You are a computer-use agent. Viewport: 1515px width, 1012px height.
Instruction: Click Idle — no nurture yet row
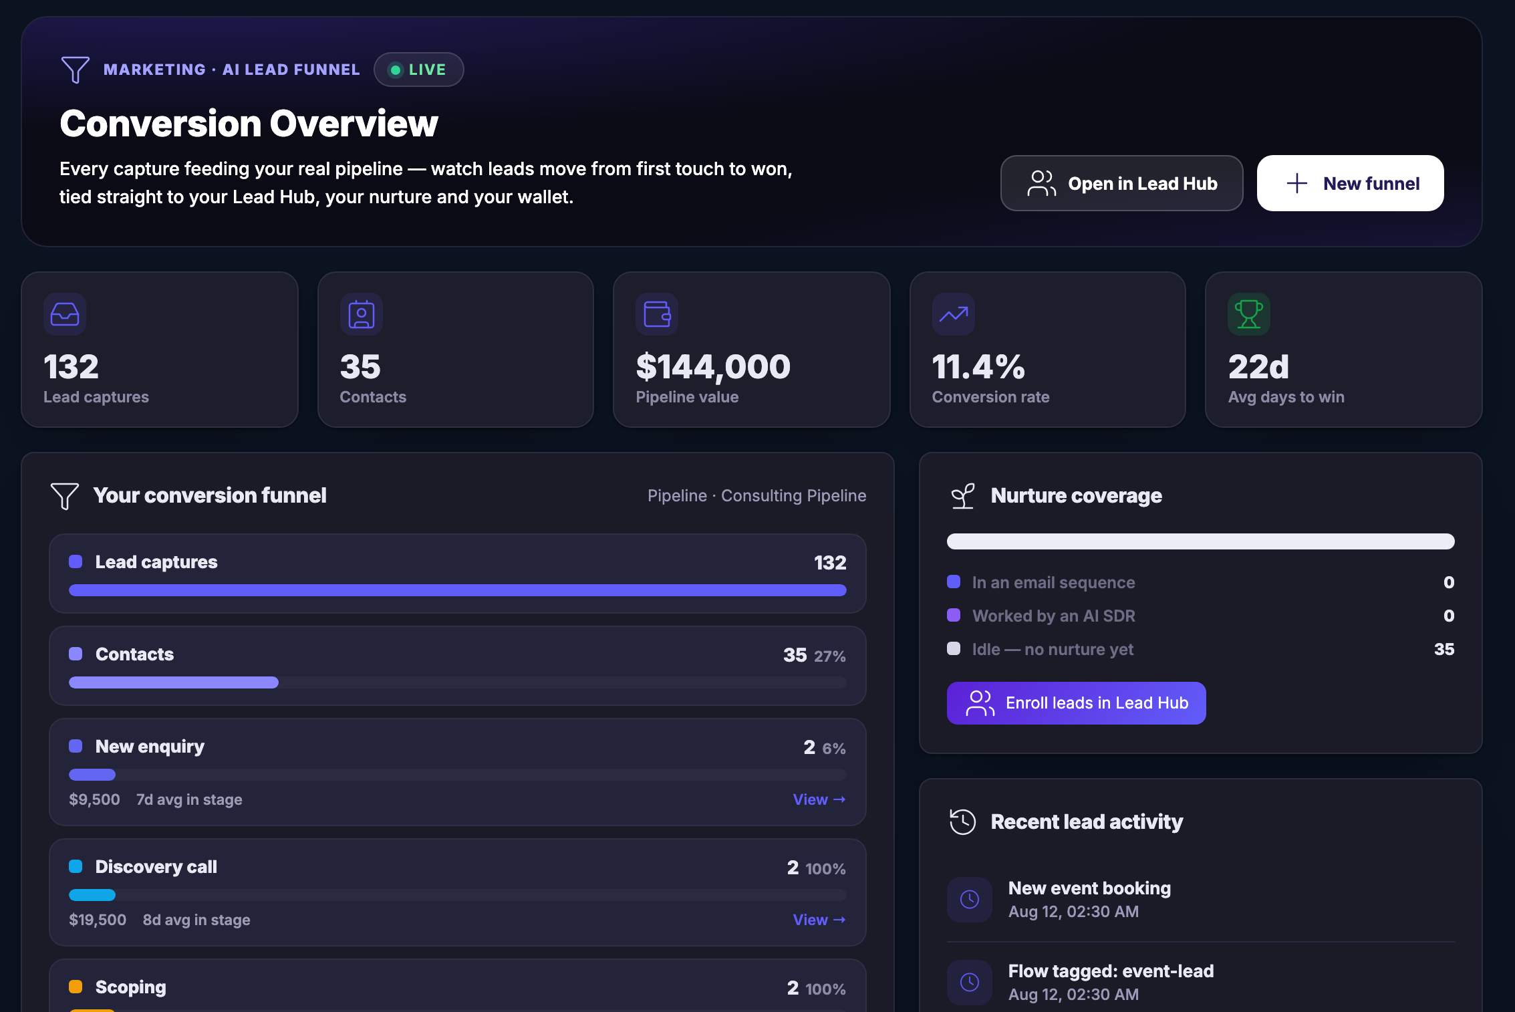click(x=1201, y=649)
